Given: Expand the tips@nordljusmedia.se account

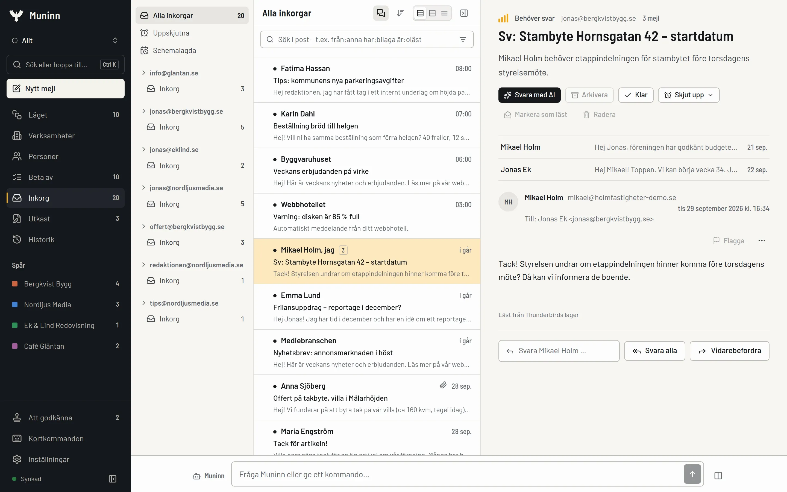Looking at the screenshot, I should click(x=143, y=303).
